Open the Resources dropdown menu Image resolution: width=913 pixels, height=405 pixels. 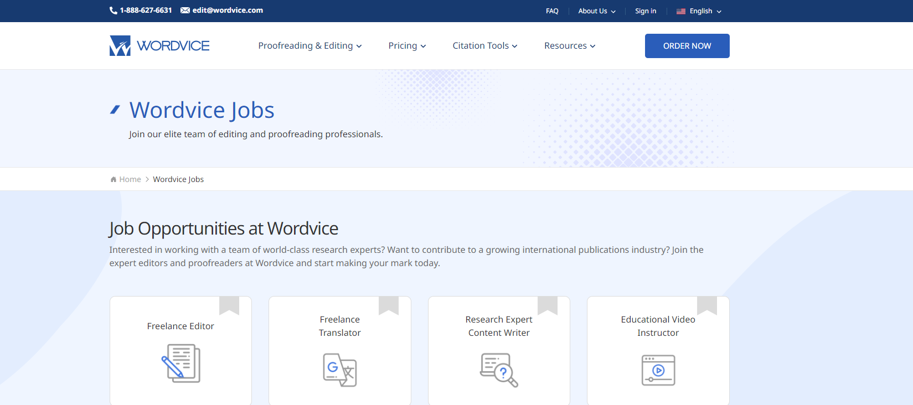[570, 46]
